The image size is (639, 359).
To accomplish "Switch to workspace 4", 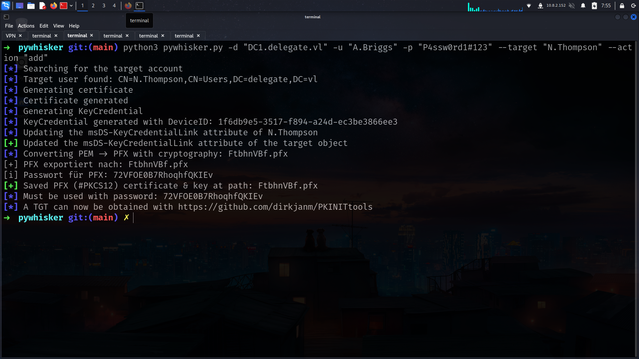I will pos(114,6).
